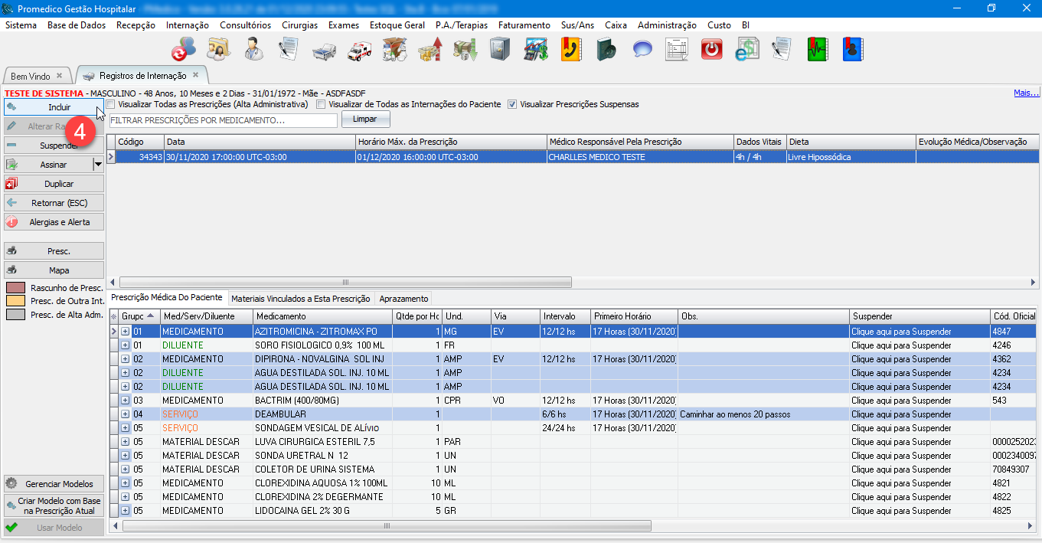The width and height of the screenshot is (1042, 543).
Task: Expand the AZITROMICINA - ZITROMAX PO row
Action: tap(126, 332)
